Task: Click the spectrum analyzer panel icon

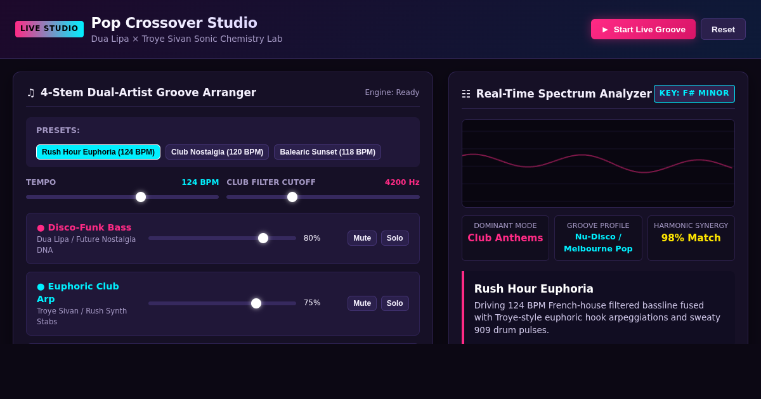Action: (x=466, y=94)
